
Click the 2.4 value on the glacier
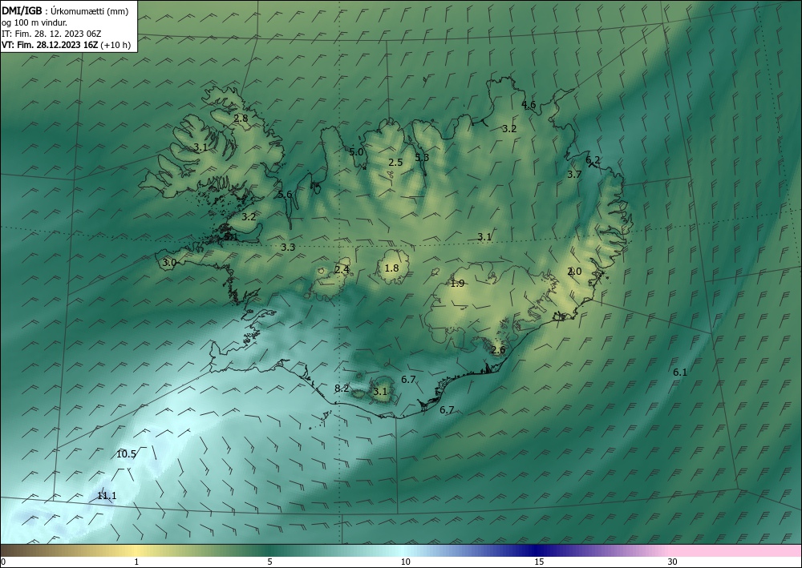(342, 269)
